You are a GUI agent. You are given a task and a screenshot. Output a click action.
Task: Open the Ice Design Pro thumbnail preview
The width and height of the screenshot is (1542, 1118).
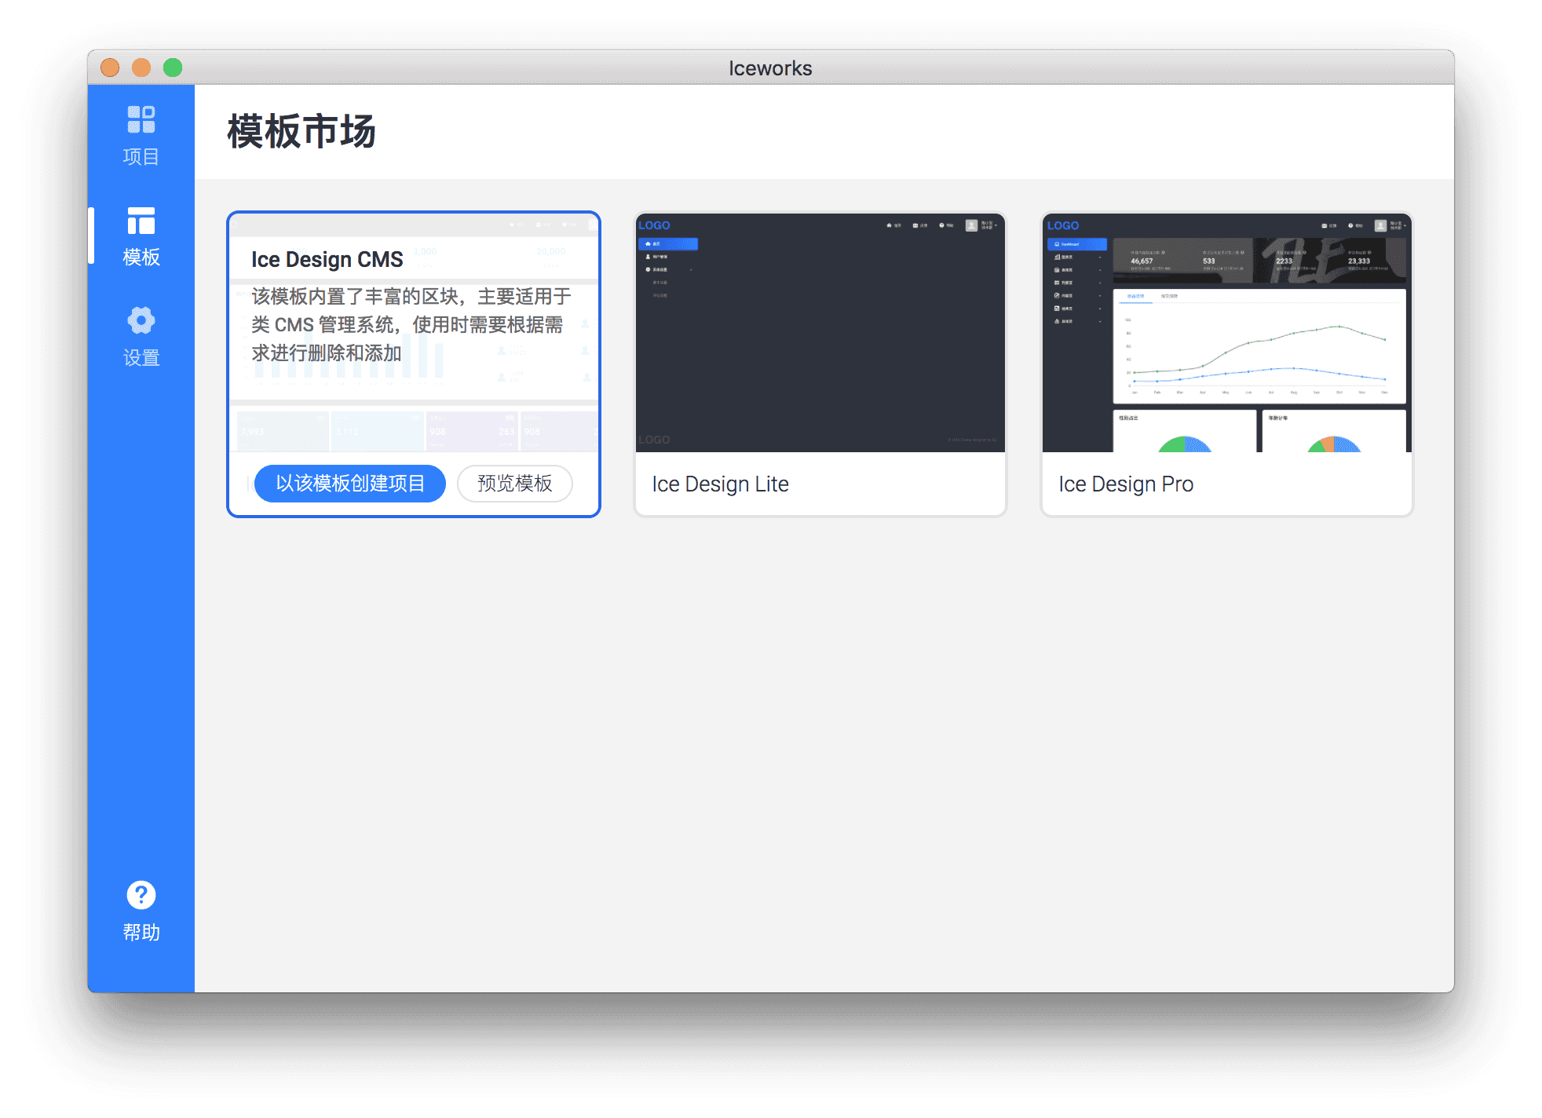(1226, 333)
